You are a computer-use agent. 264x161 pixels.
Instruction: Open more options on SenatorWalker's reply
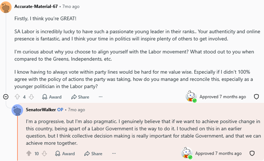click(x=114, y=154)
